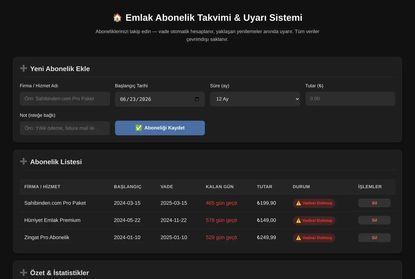Click the start date 2024-03-15
Viewport: 415px width, 279px height.
click(127, 203)
